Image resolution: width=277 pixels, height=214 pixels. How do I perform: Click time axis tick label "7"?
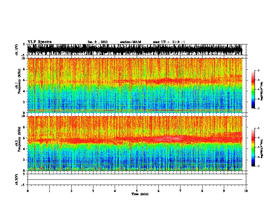[x=180, y=191]
